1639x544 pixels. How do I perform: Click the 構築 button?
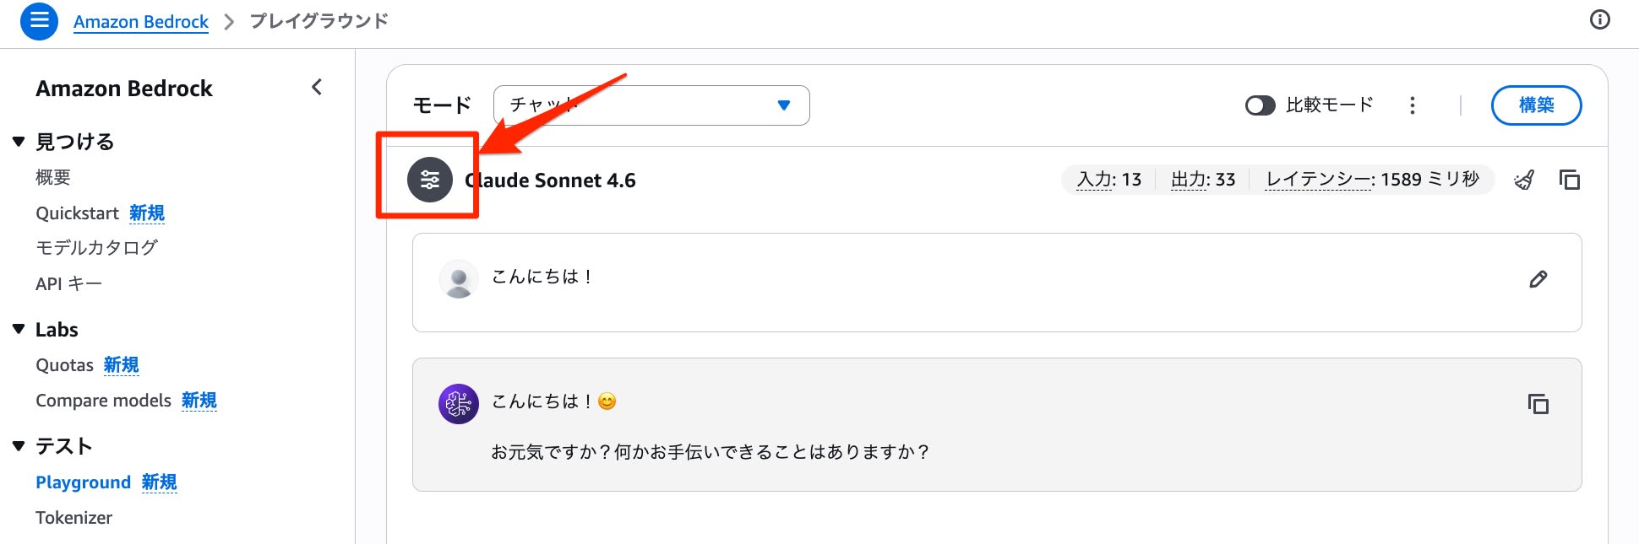point(1536,105)
